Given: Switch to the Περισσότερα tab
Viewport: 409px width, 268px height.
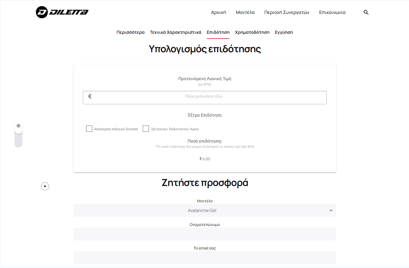Looking at the screenshot, I should tap(131, 32).
